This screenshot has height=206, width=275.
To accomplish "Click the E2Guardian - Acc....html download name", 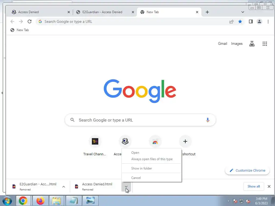I will pos(38,184).
